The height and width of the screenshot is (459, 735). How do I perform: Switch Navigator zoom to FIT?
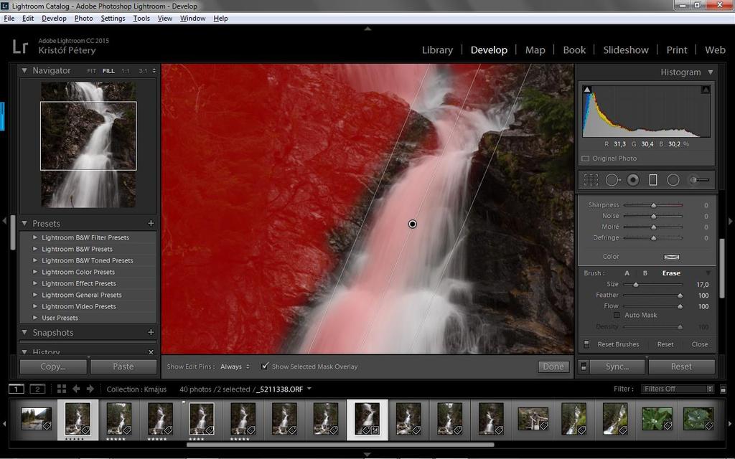point(91,71)
